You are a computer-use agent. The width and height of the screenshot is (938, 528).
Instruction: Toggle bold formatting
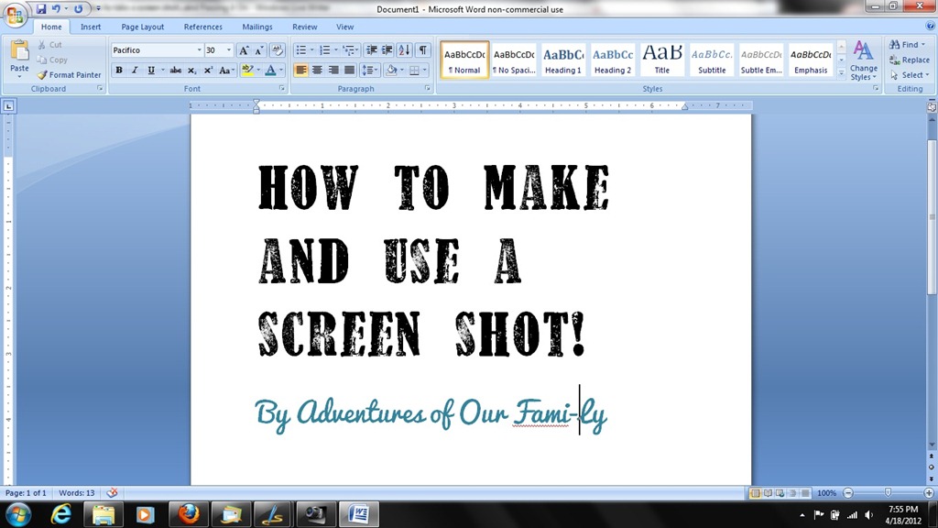pos(119,70)
